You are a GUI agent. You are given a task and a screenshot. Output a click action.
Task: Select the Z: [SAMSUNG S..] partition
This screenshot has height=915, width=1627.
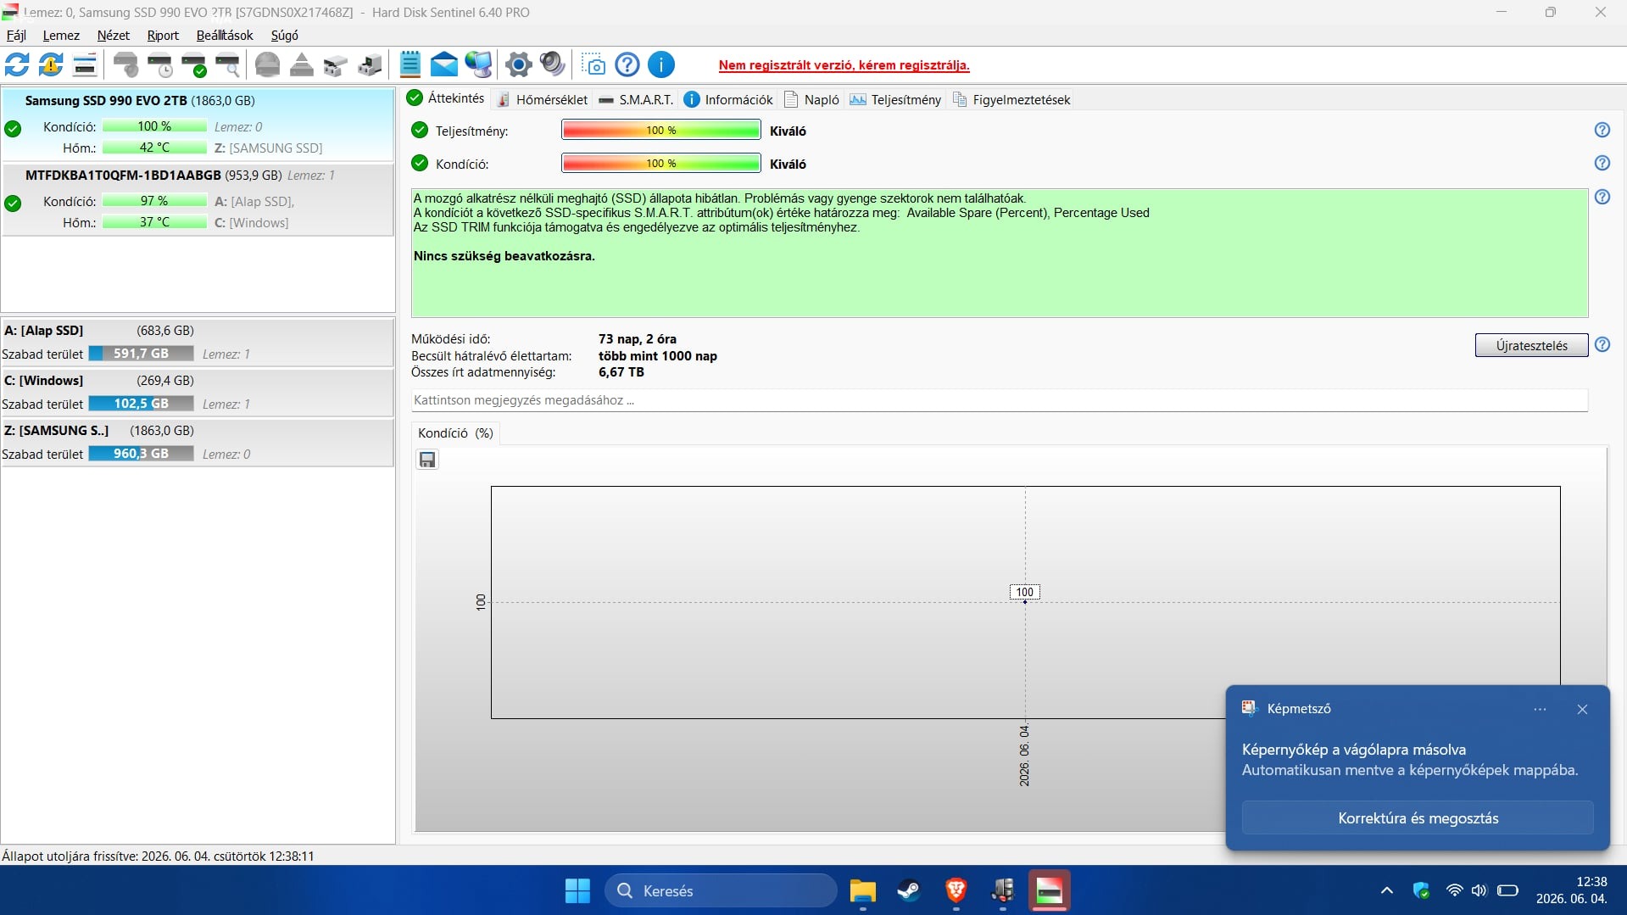click(x=198, y=442)
